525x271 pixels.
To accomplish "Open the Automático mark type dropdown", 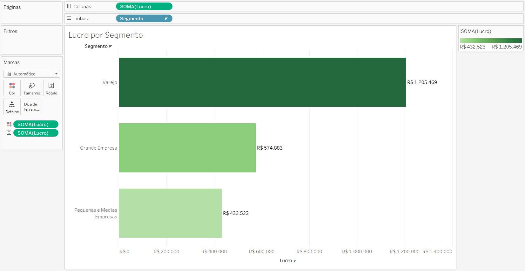I will pos(32,74).
